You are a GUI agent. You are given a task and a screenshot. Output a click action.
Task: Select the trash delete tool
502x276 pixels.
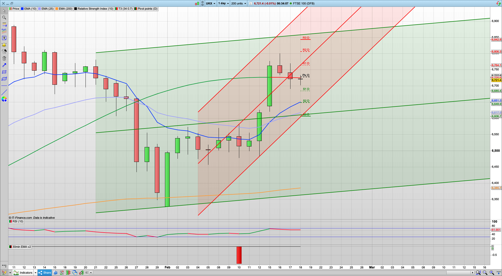point(4,58)
